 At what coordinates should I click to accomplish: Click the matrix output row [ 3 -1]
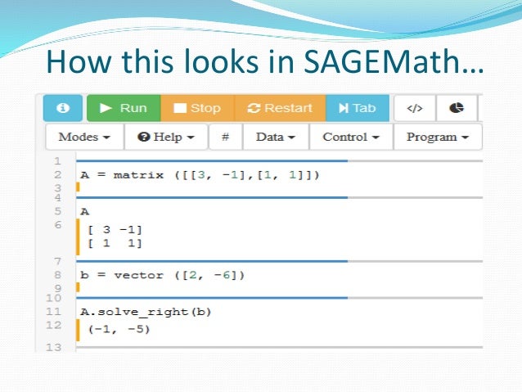pos(115,229)
